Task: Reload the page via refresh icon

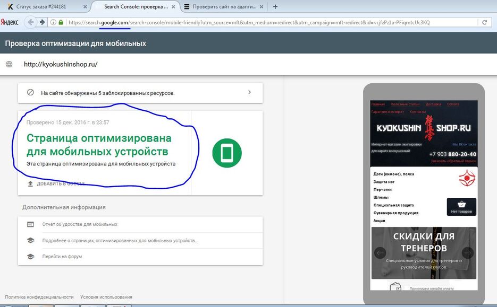Action: tap(484, 23)
